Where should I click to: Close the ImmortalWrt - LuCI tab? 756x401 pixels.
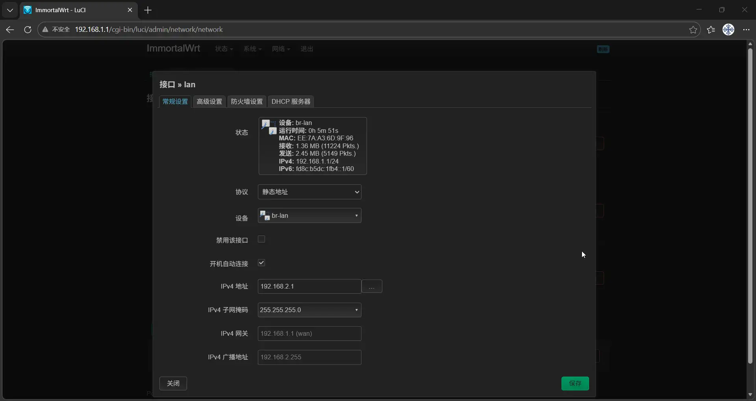click(x=130, y=10)
